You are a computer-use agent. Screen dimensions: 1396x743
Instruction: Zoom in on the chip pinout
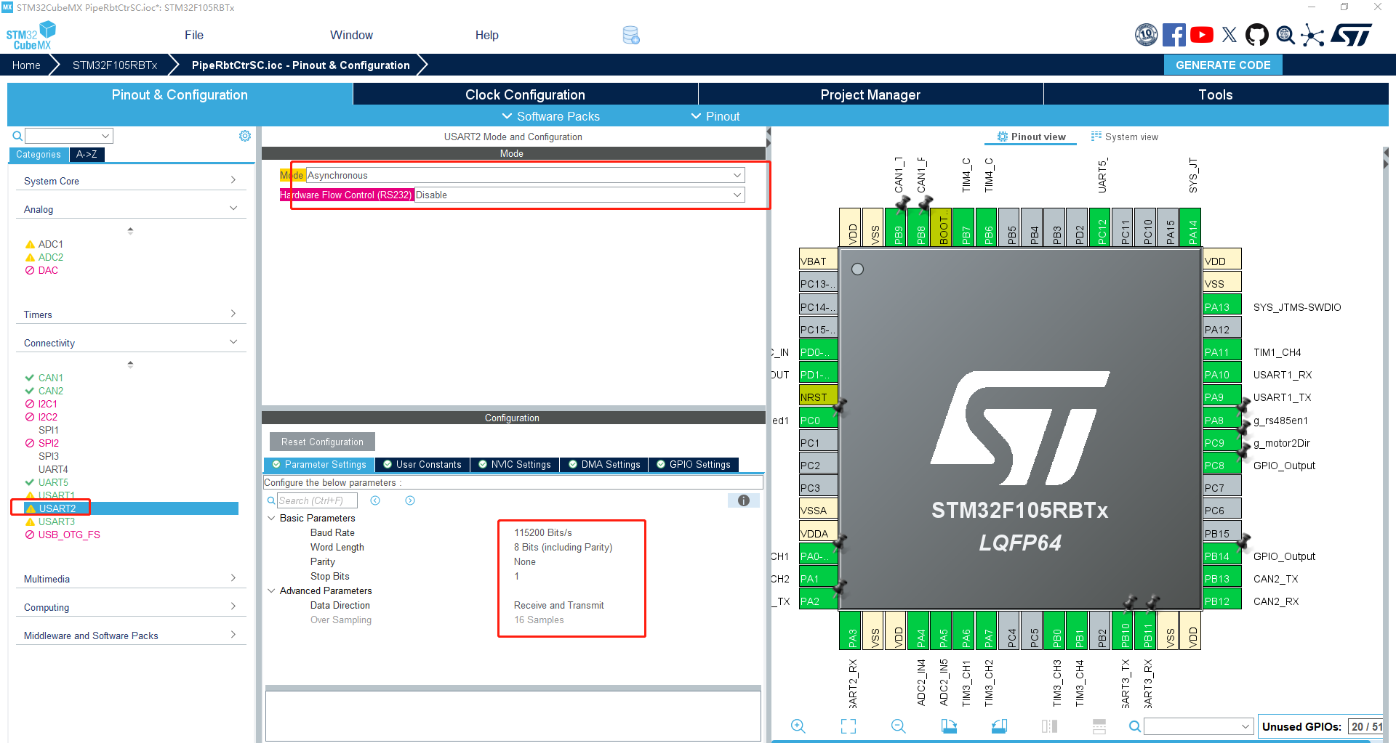coord(798,726)
